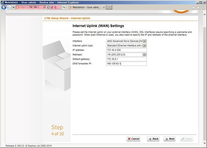207x148 pixels.
Task: Click the red certificate error badge
Action: tap(55, 7)
